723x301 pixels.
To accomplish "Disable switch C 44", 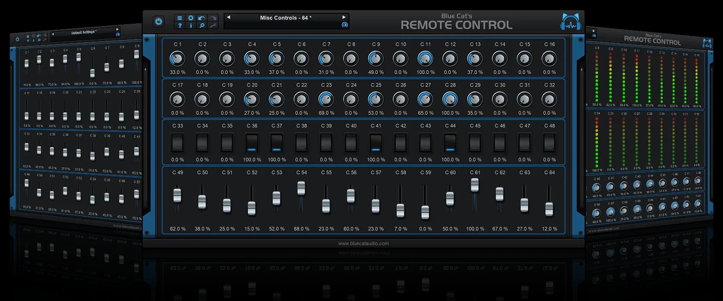I will (450, 143).
